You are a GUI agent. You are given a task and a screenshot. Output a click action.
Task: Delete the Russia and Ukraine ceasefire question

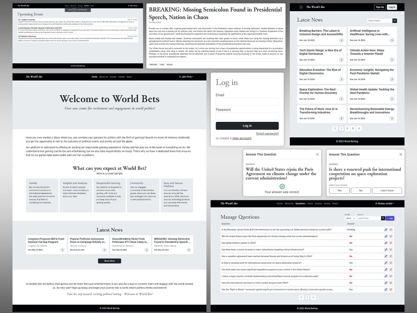pos(391,256)
